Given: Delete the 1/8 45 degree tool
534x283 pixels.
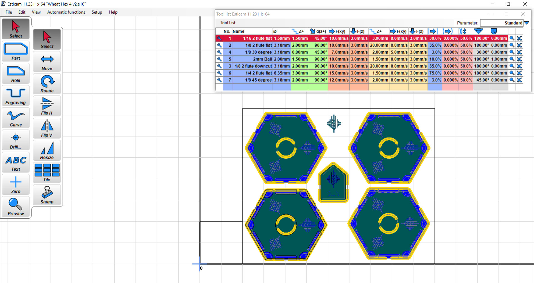Looking at the screenshot, I should click(x=519, y=80).
